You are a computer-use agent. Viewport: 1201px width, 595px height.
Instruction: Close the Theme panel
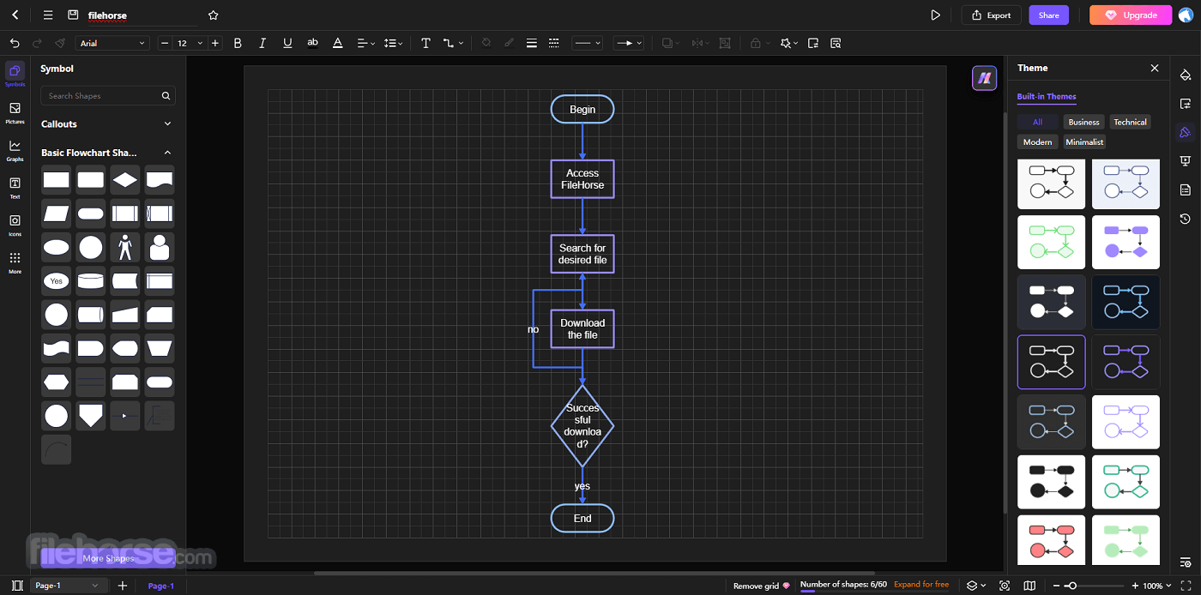pyautogui.click(x=1154, y=68)
